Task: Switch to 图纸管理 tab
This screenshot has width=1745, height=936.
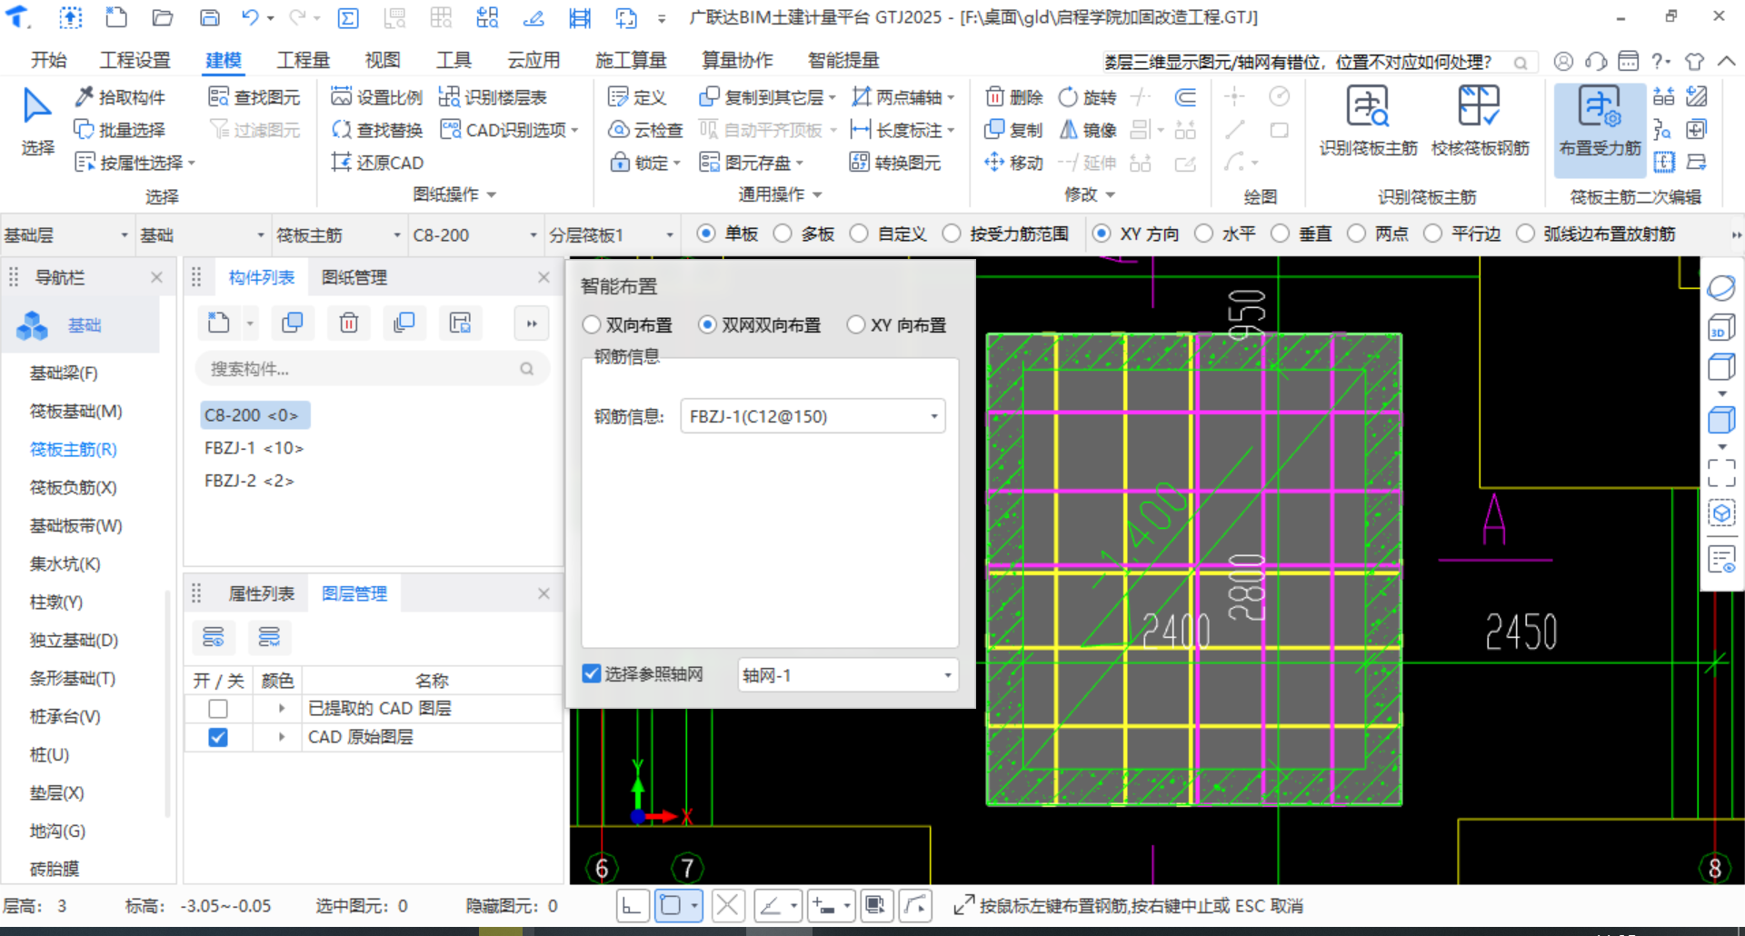Action: [354, 277]
